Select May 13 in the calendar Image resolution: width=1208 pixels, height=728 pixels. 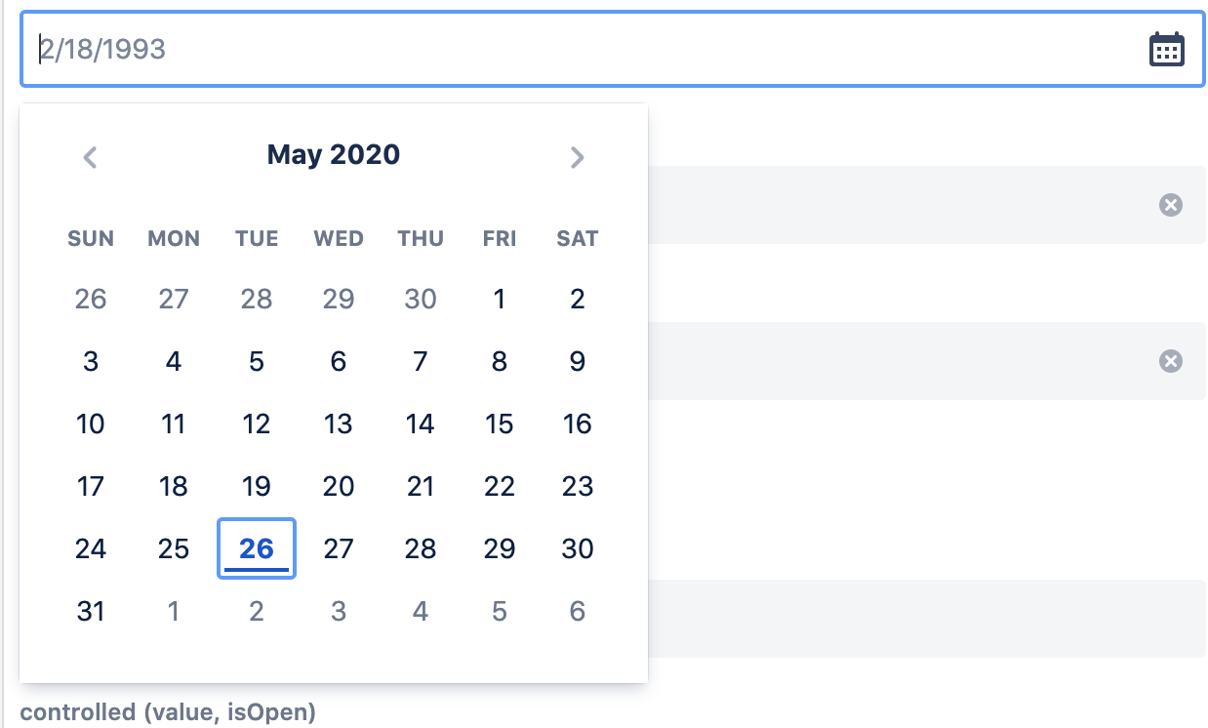338,424
